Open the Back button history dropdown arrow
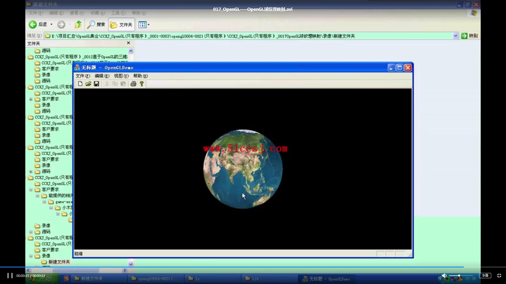This screenshot has height=284, width=506. 51,24
